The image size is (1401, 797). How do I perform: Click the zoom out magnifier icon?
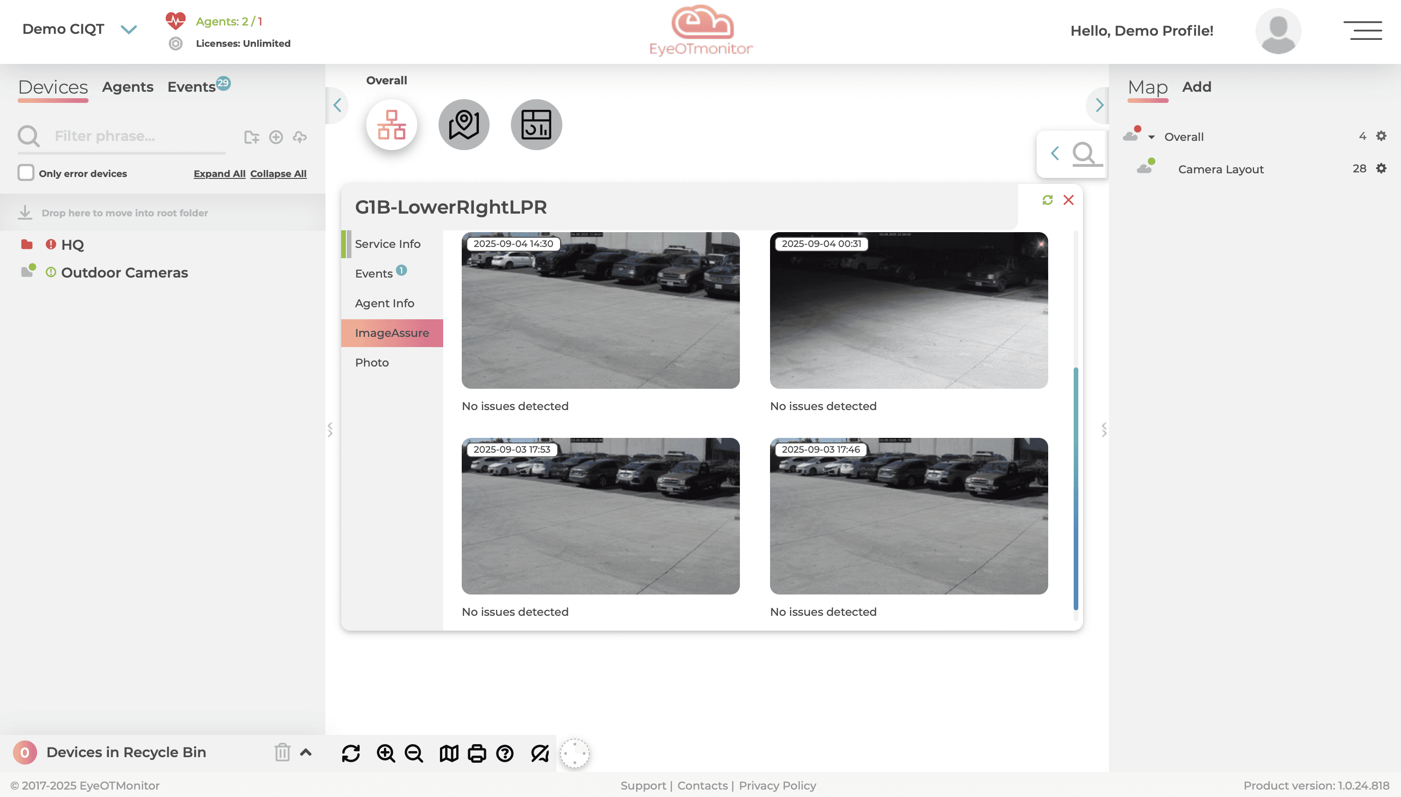click(414, 753)
